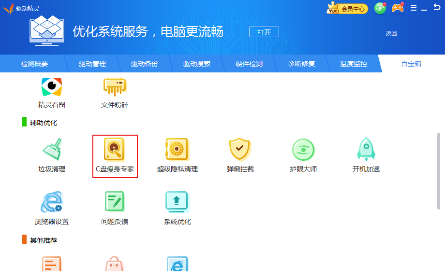Open 精灵看图 image viewer

tap(52, 87)
